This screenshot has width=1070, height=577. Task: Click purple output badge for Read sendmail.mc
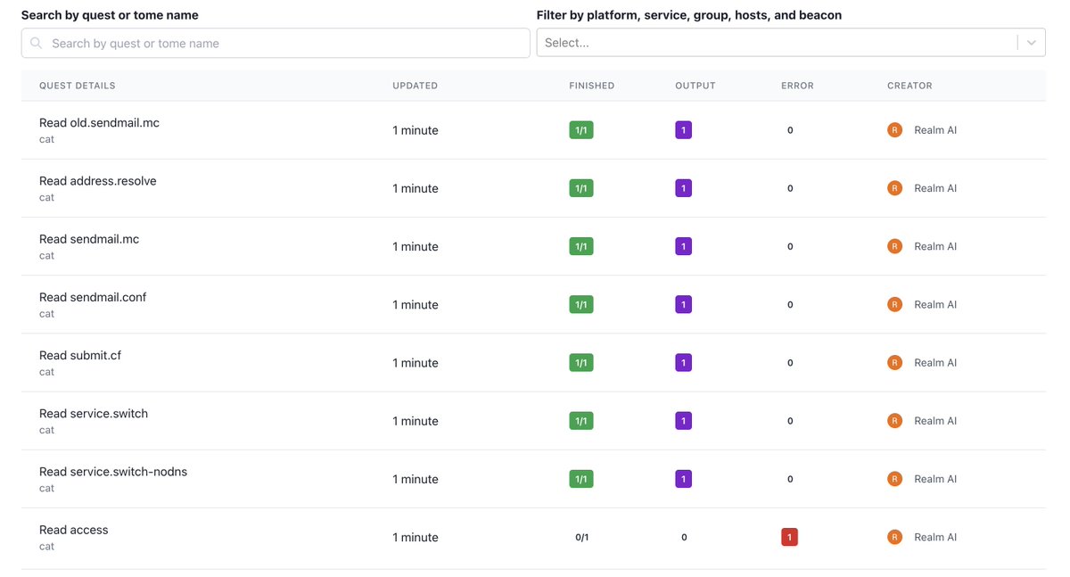tap(683, 246)
